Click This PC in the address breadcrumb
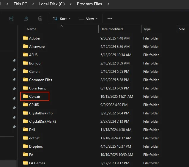This screenshot has width=189, height=167. [20, 4]
